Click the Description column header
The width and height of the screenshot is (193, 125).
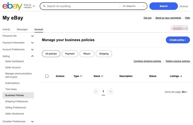point(126,76)
